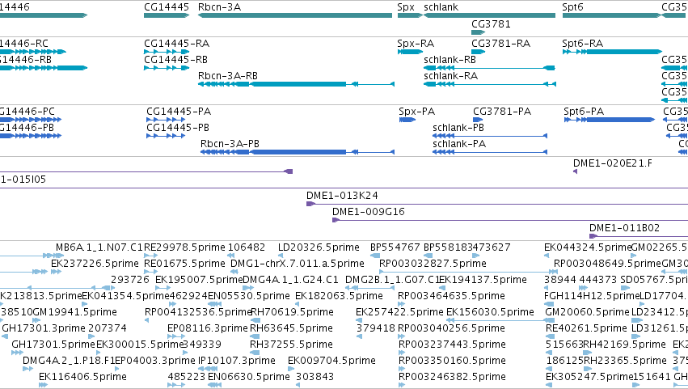Screen dimensions: 688x389
Task: Click the DMG2B.1_1.G07.C1 label
Action: point(392,280)
